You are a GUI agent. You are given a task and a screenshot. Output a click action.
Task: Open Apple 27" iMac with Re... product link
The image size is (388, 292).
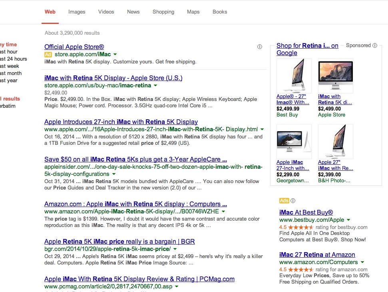click(336, 165)
